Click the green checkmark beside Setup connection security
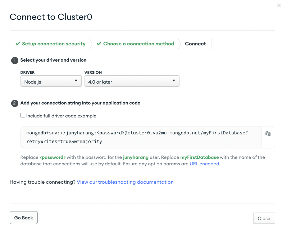Viewport: 282px width, 232px height. 18,44
